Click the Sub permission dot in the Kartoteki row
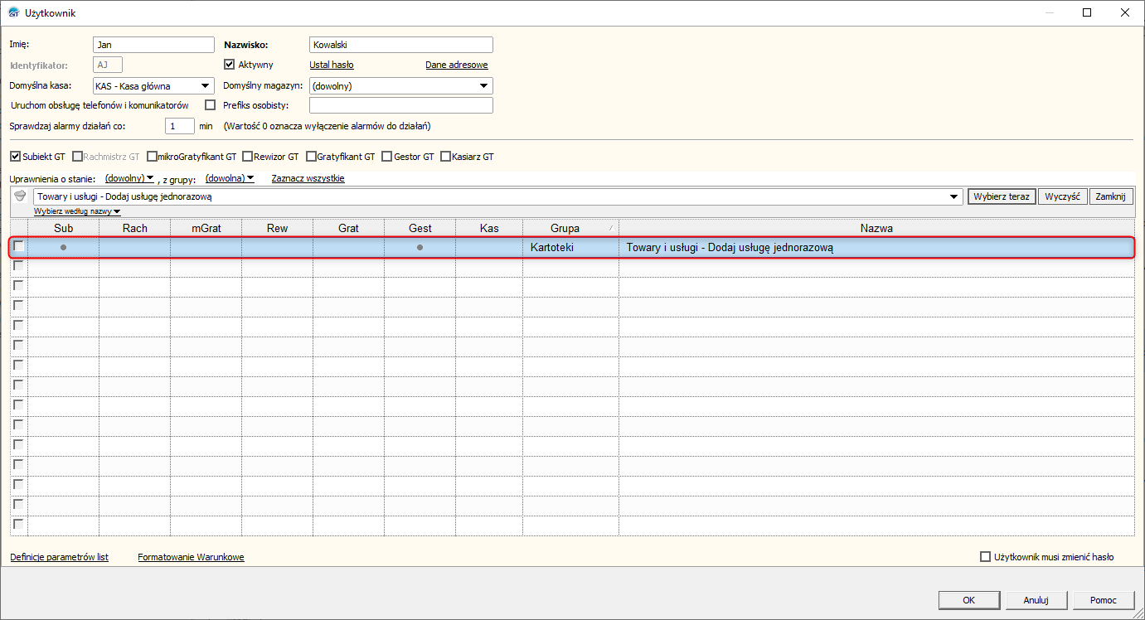The width and height of the screenshot is (1145, 620). [64, 247]
